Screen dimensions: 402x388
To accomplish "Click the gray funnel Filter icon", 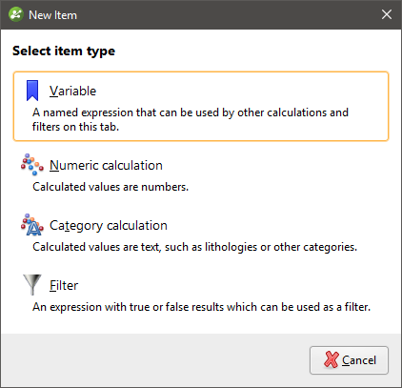I will 32,285.
